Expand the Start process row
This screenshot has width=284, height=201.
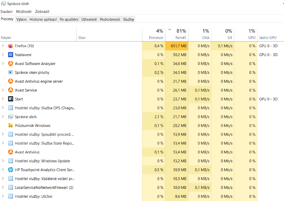tap(3, 99)
